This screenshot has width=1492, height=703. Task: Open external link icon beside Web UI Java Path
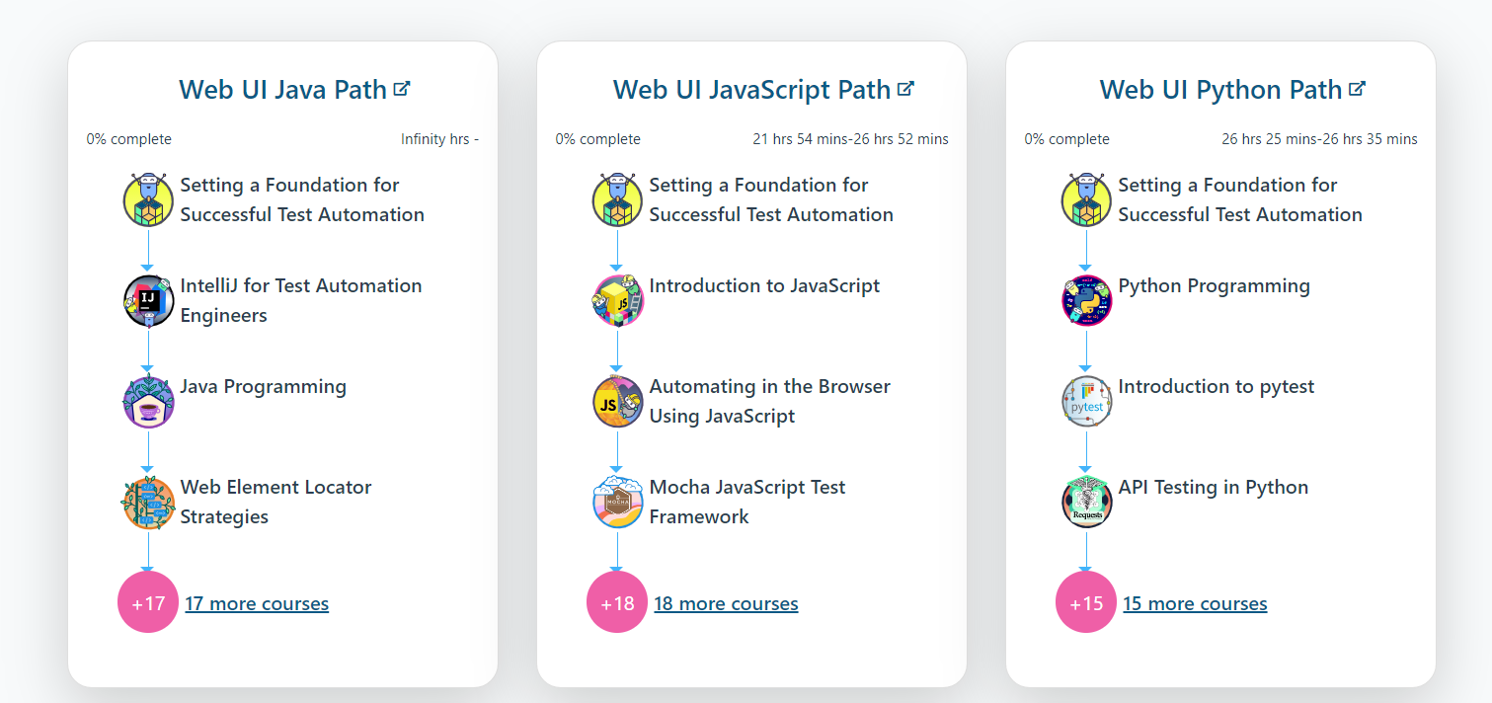[x=401, y=89]
